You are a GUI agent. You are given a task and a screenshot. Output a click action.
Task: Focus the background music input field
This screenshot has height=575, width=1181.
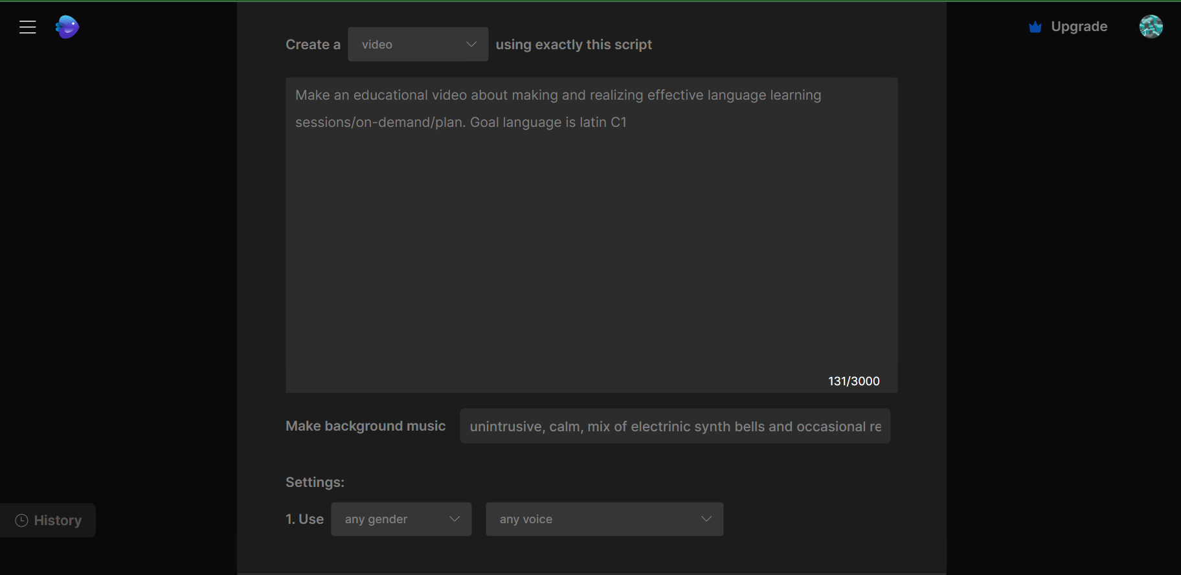pos(675,426)
